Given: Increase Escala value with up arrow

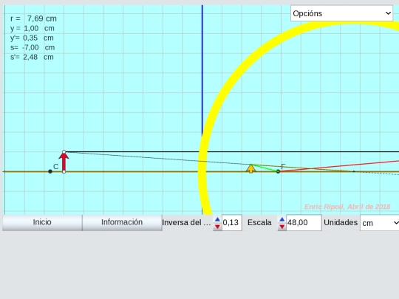Looking at the screenshot, I should 282,219.
